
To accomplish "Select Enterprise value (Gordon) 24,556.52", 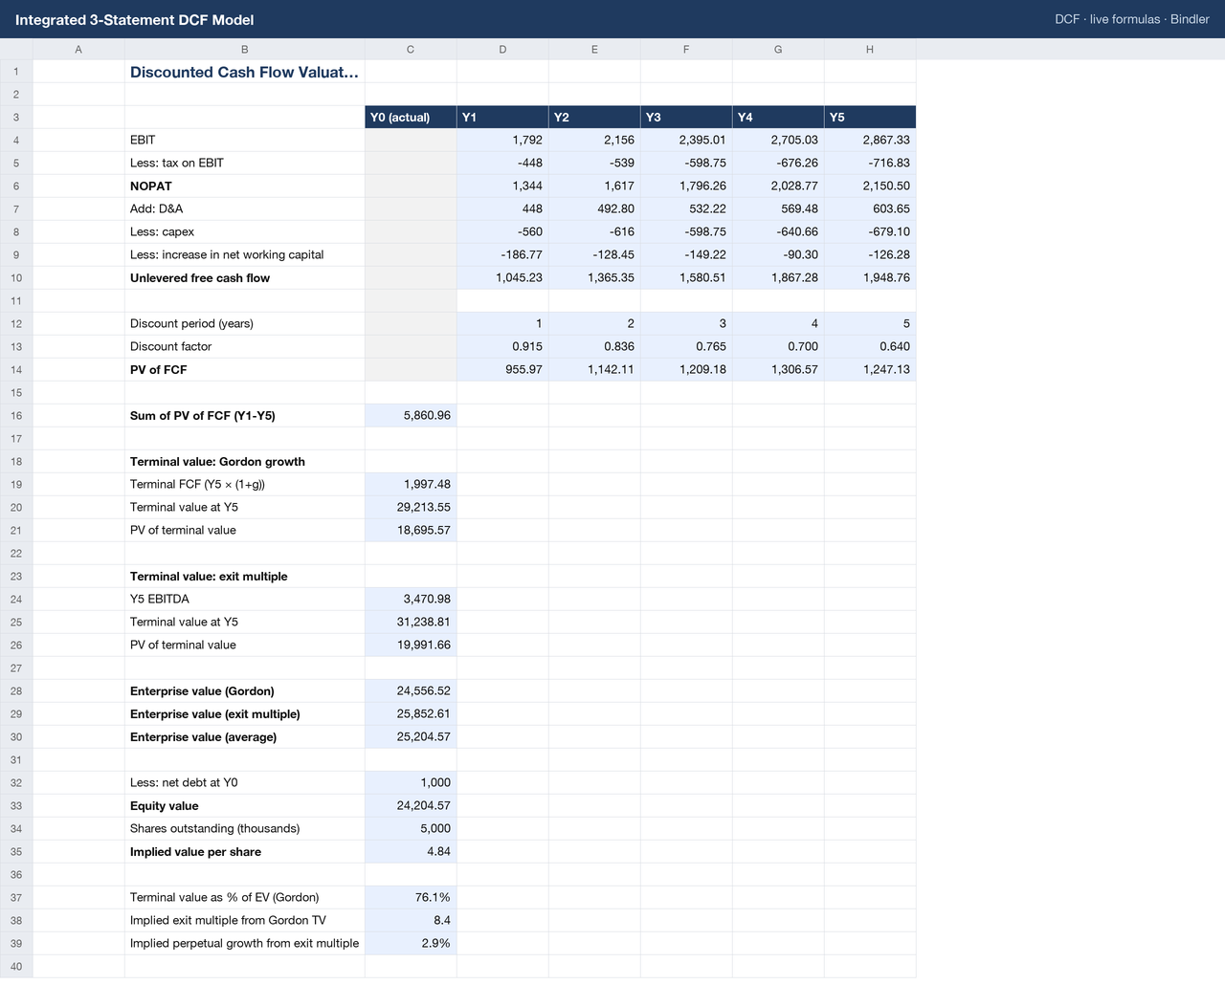I will [411, 691].
